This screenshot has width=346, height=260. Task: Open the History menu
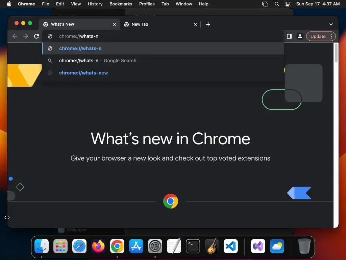click(95, 4)
